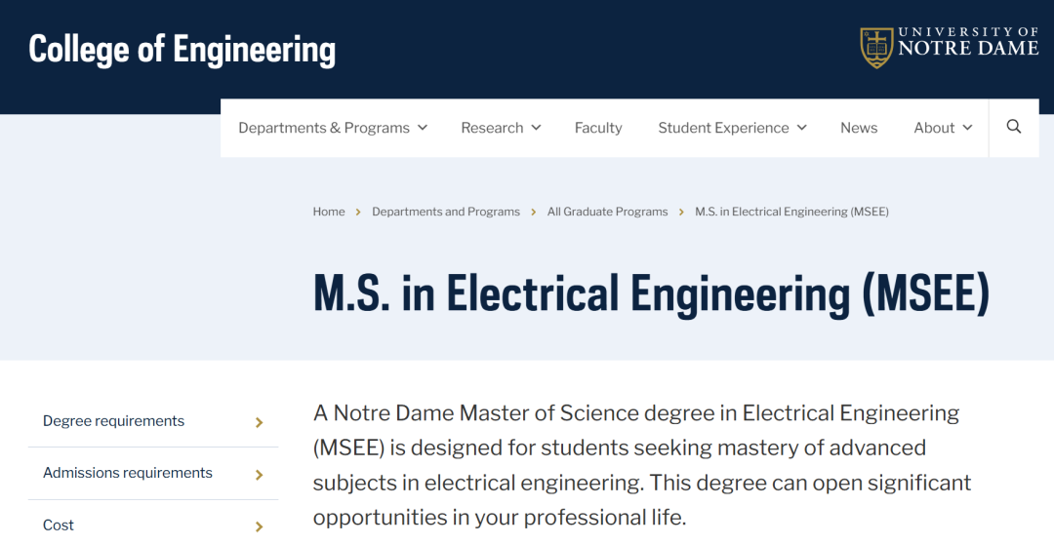Image resolution: width=1054 pixels, height=545 pixels.
Task: Expand the Departments & Programs menu chevron
Action: 423,128
